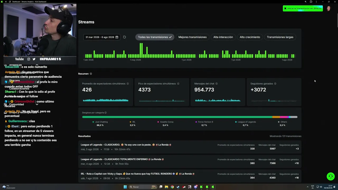This screenshot has height=190, width=338.
Task: Click the 954.773 chat messages value
Action: click(204, 90)
